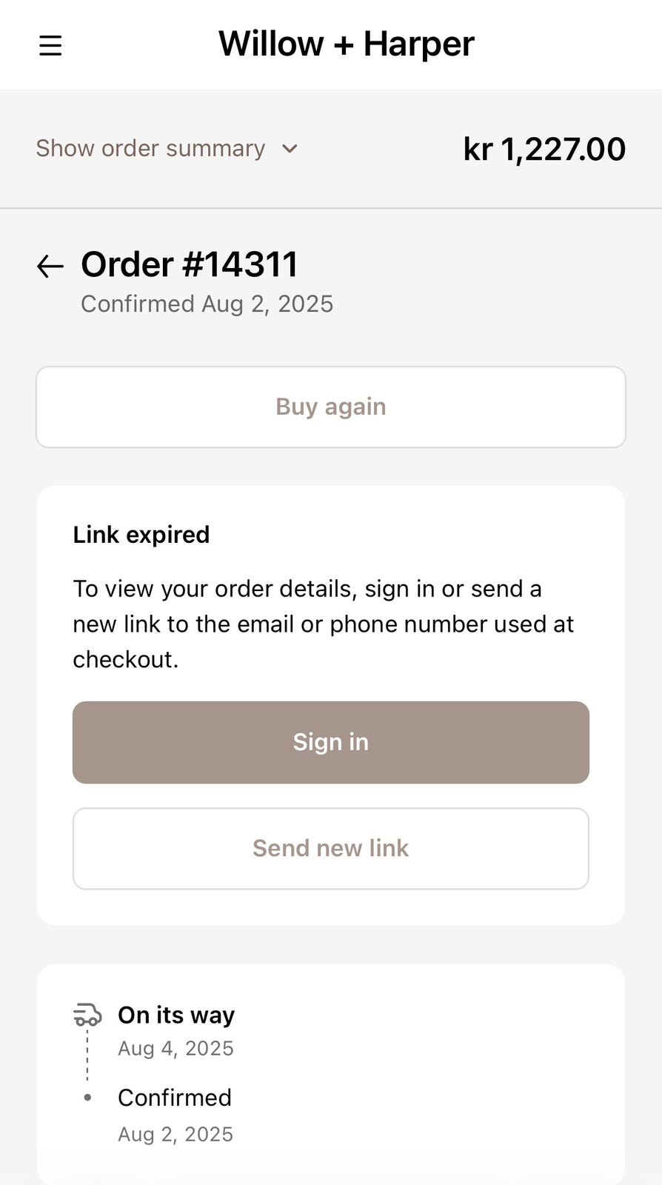Screen dimensions: 662x1185
Task: Click the Aug 4, 2025 shipping date
Action: click(175, 1048)
